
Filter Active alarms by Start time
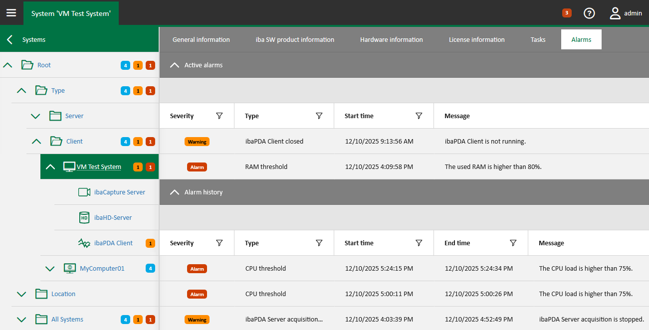pos(419,116)
